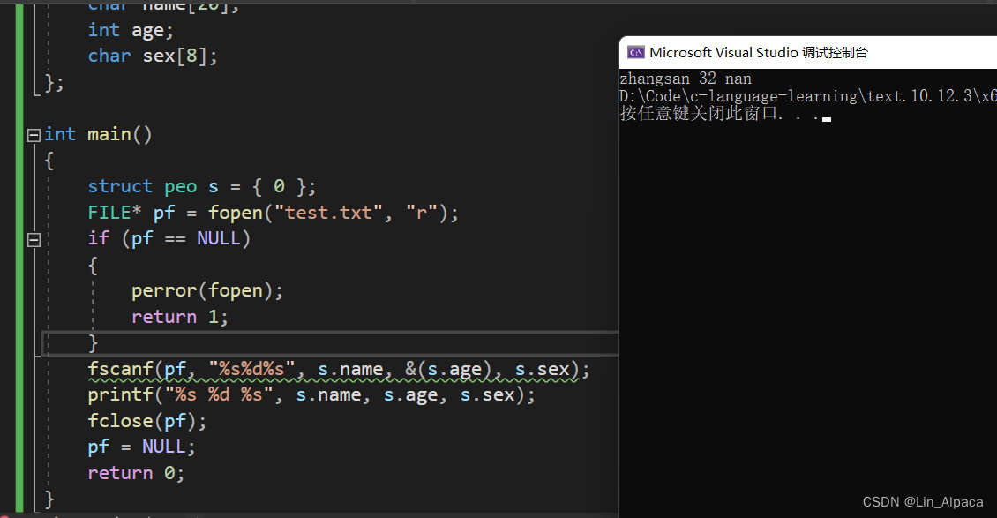Collapse the int main() function block
The width and height of the screenshot is (997, 518).
[x=34, y=135]
